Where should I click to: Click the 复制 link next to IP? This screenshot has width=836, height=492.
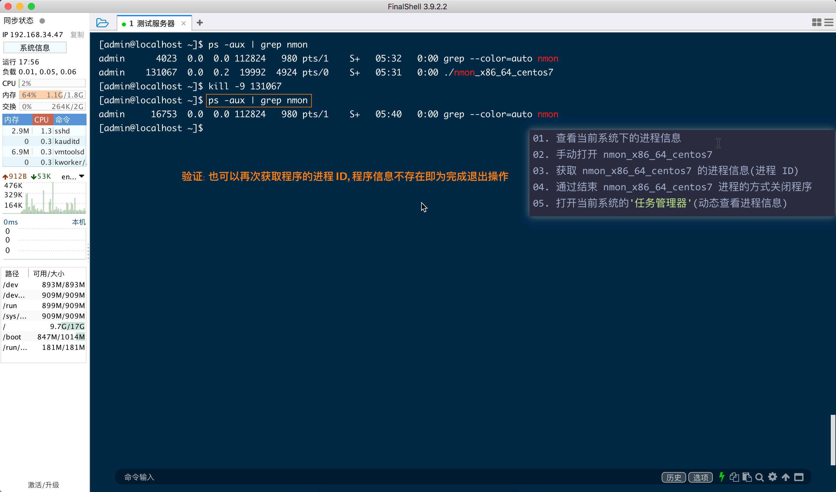pos(77,35)
